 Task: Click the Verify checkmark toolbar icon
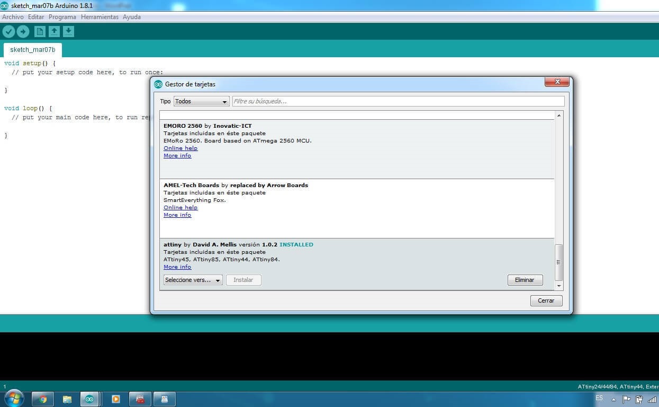8,32
